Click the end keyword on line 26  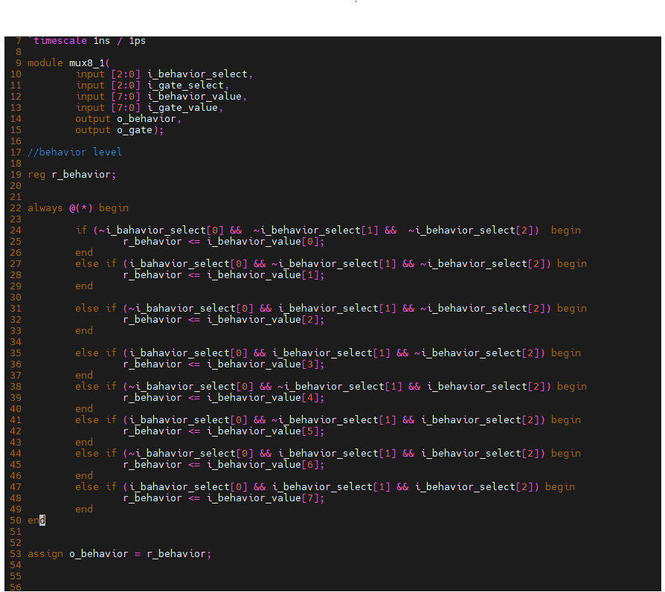84,252
